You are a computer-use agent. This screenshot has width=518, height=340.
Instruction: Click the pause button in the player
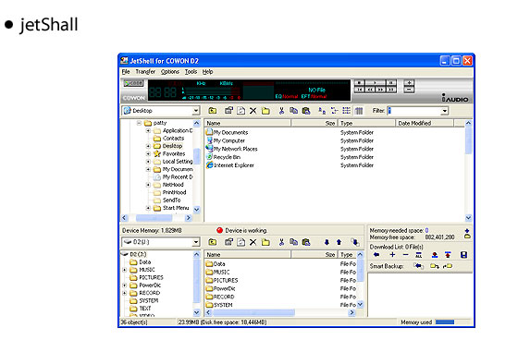(390, 82)
